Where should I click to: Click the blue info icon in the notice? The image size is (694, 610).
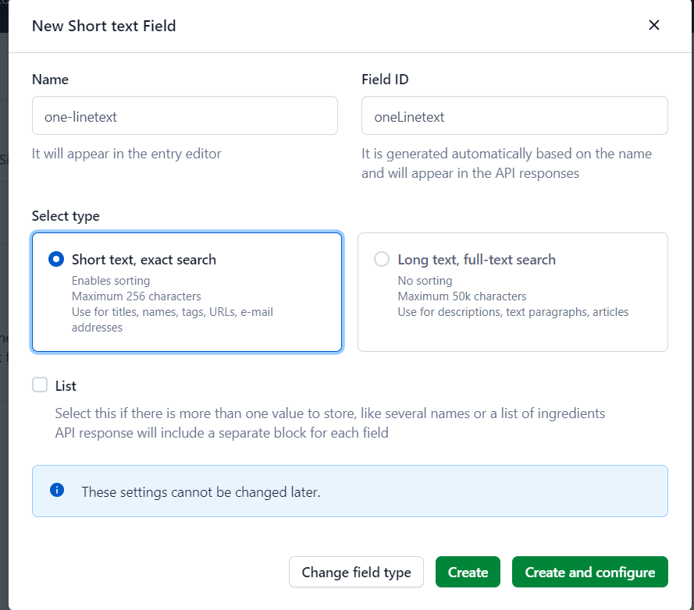(56, 491)
